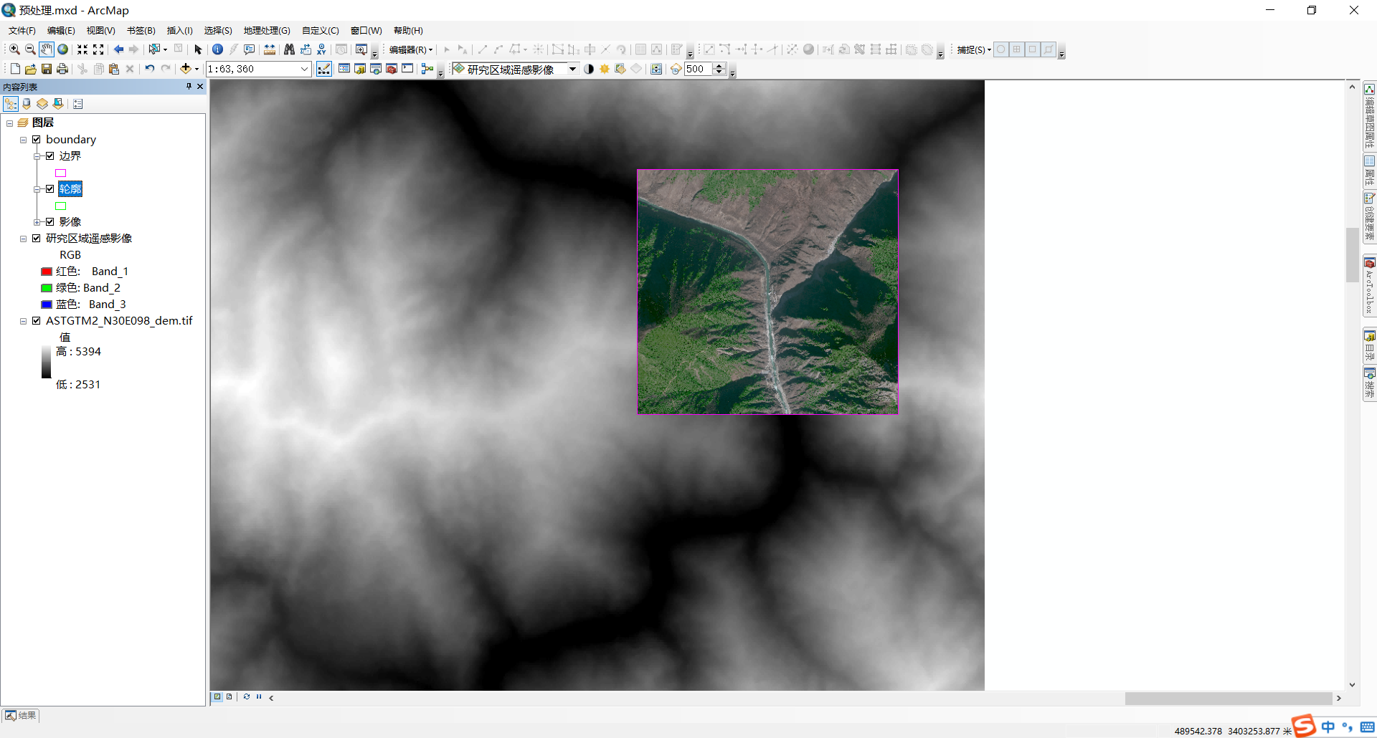The image size is (1377, 738).
Task: Open Go To XY tool
Action: 321,49
